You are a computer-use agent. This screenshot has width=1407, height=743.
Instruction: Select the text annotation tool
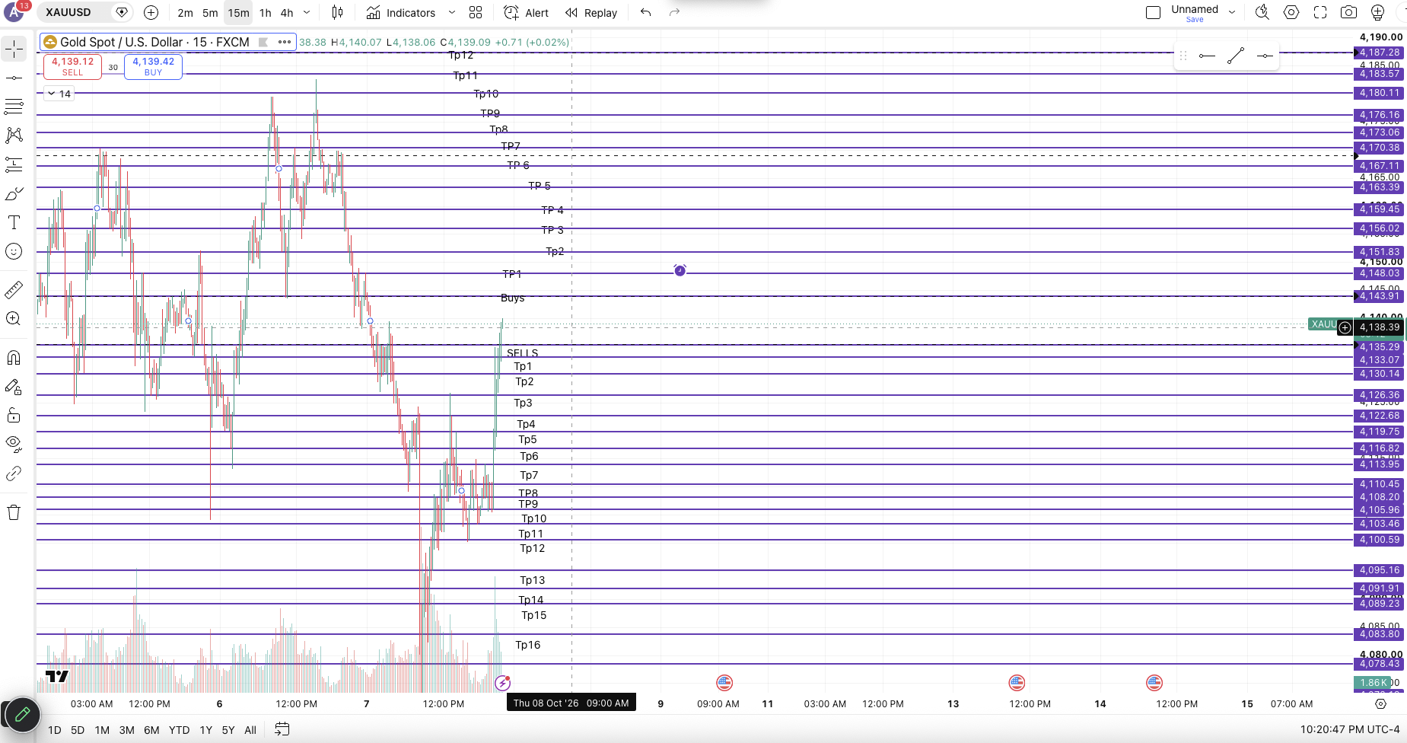pyautogui.click(x=14, y=222)
